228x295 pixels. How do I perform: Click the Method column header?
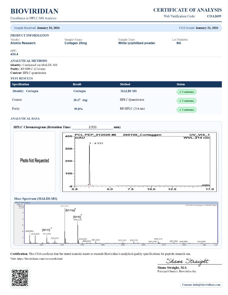tap(125, 84)
